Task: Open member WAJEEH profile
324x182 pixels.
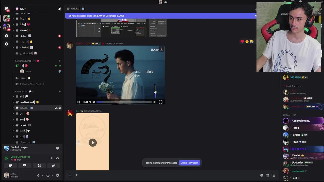Action: 303,78
